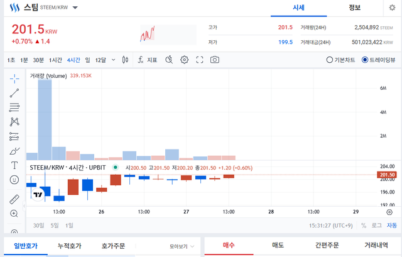This screenshot has width=402, height=257.
Task: Expand more time interval options
Action: click(x=113, y=60)
